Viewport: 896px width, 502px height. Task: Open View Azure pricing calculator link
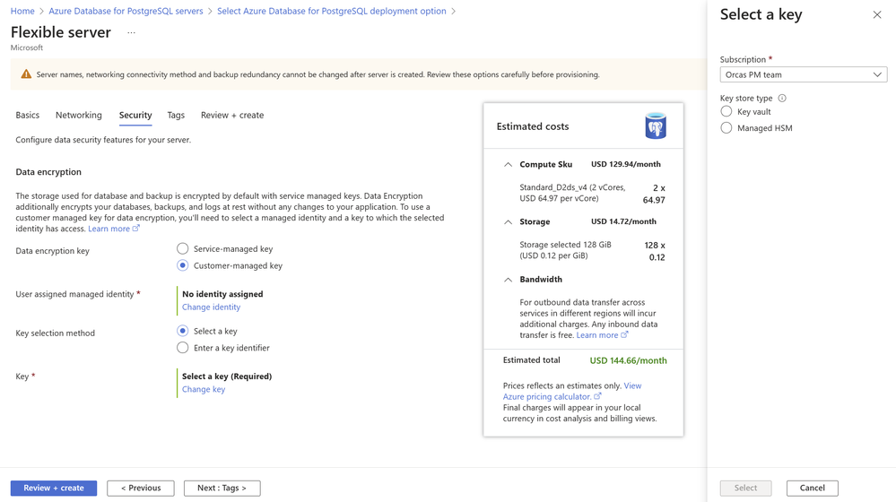coord(572,391)
